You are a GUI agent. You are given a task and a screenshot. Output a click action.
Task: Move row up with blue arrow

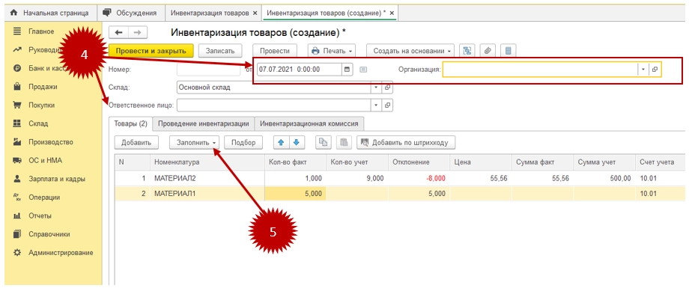click(x=281, y=142)
